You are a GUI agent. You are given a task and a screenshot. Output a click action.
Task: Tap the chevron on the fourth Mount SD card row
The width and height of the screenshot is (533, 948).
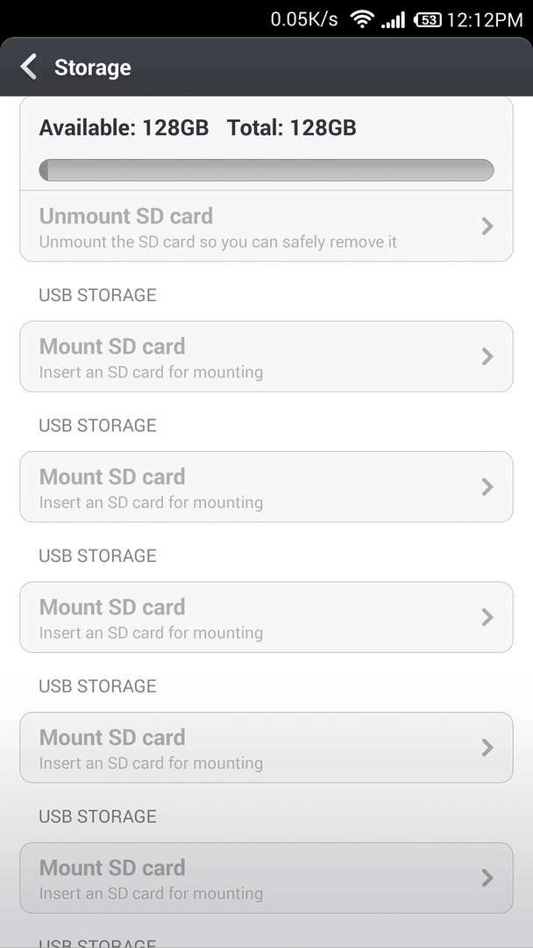[487, 748]
